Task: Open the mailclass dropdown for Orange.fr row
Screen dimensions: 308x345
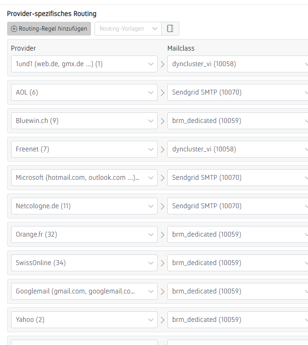Action: 237,234
